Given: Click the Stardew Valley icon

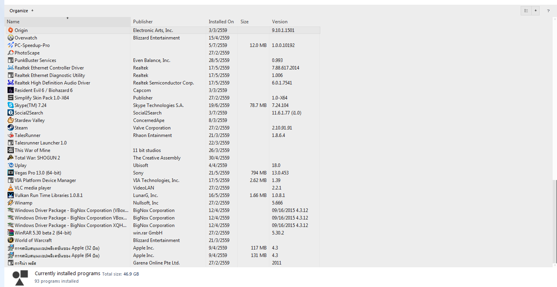Looking at the screenshot, I should pos(11,120).
